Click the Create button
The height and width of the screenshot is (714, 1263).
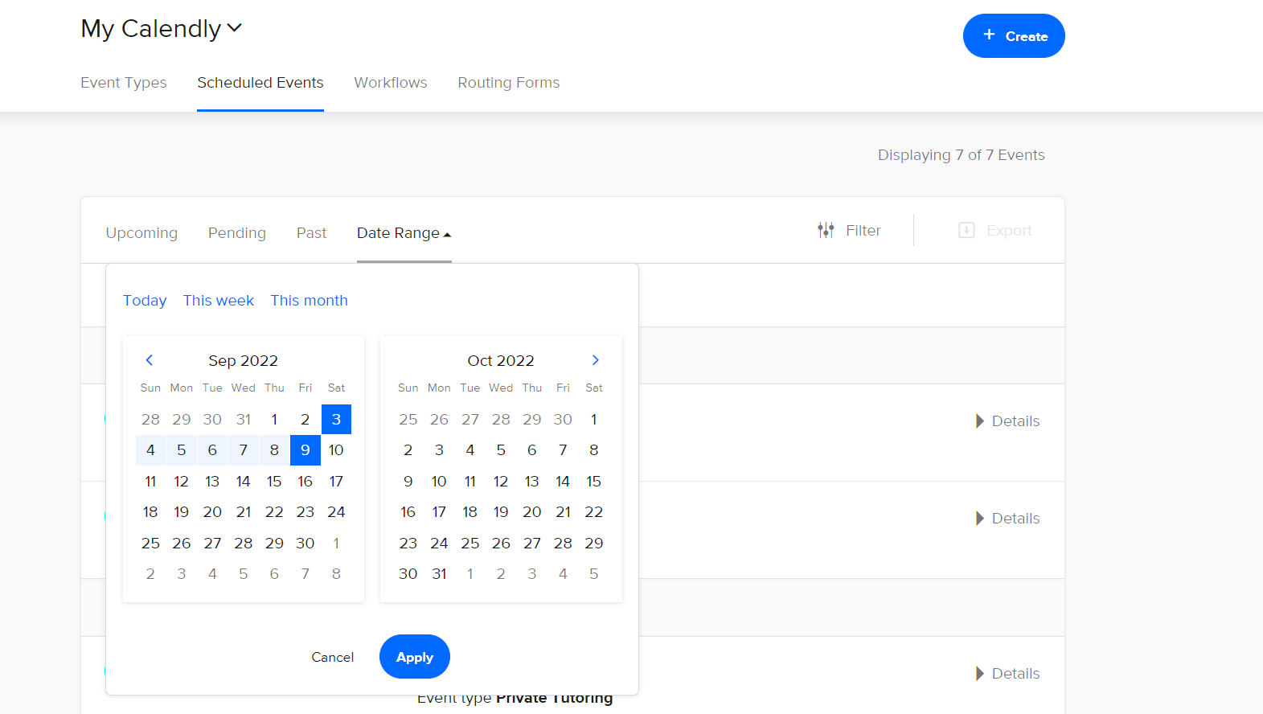point(1014,36)
